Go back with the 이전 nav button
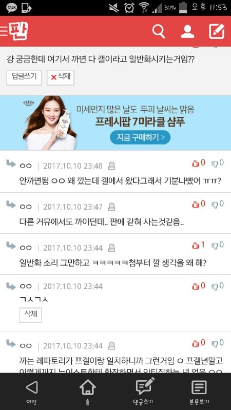Viewport: 231px width, 410px height. pos(32,392)
